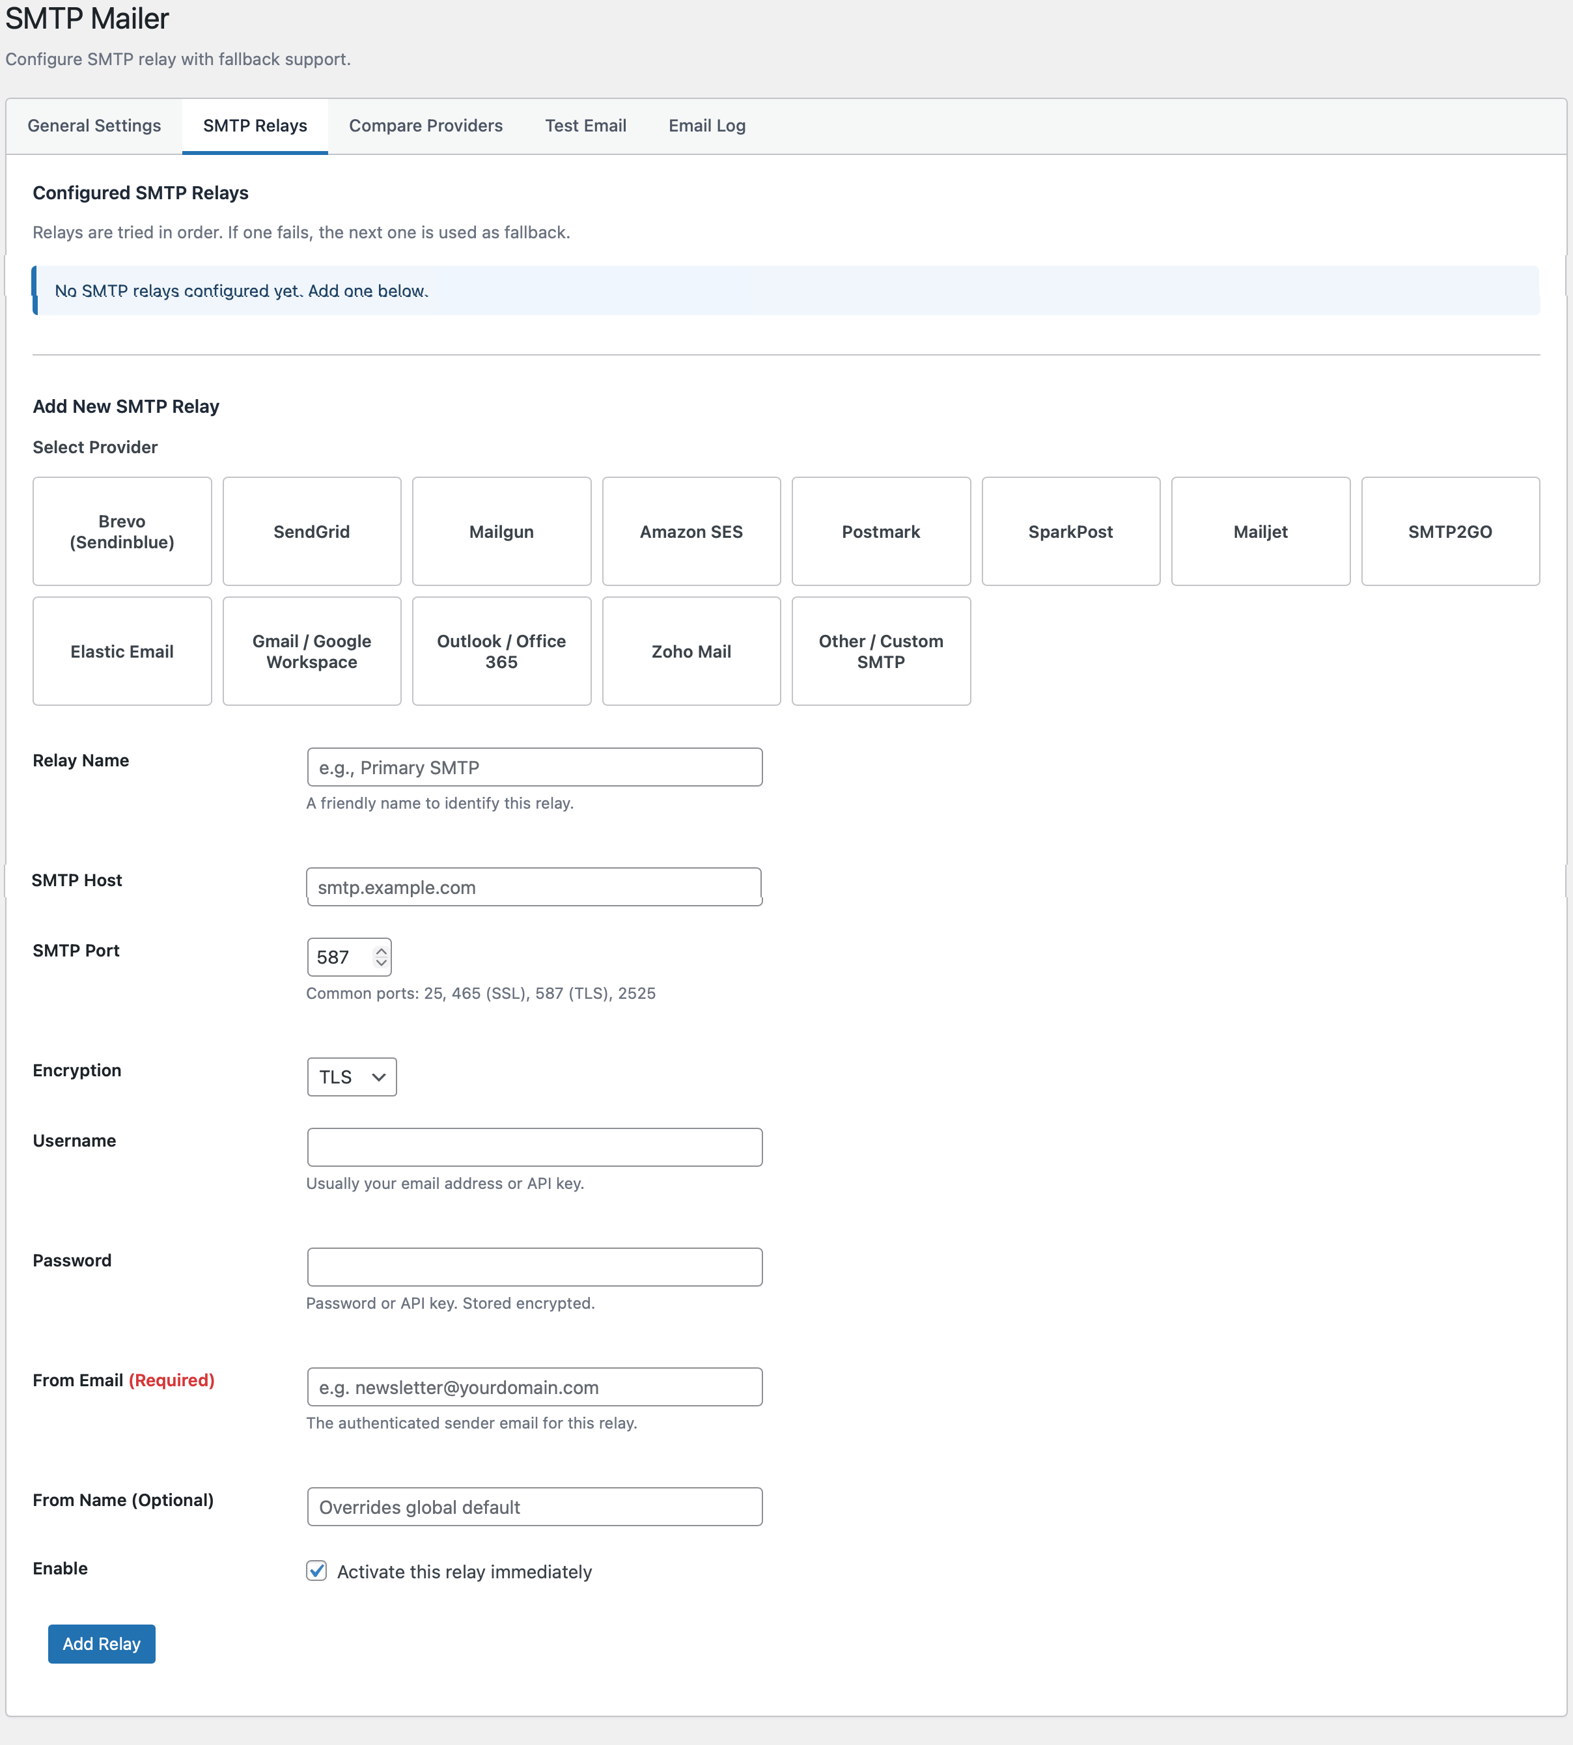Screen dimensions: 1573x1745
Task: Select the Brevo (Sendinblue) provider
Action: pos(121,531)
